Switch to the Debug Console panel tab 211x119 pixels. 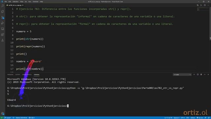coord(27,75)
